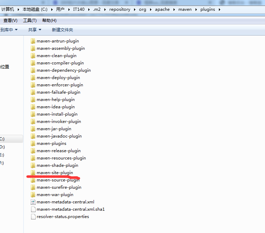
Task: Click the maven-help-plugin folder icon
Action: (x=33, y=100)
